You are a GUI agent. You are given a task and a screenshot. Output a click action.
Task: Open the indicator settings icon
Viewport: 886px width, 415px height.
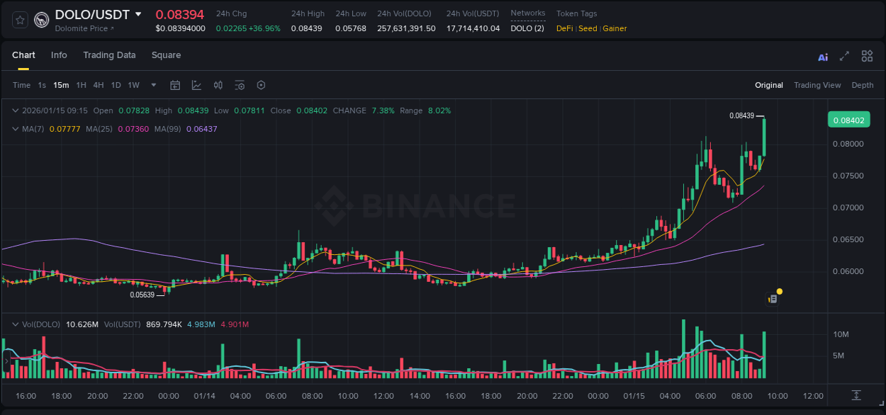(x=240, y=85)
